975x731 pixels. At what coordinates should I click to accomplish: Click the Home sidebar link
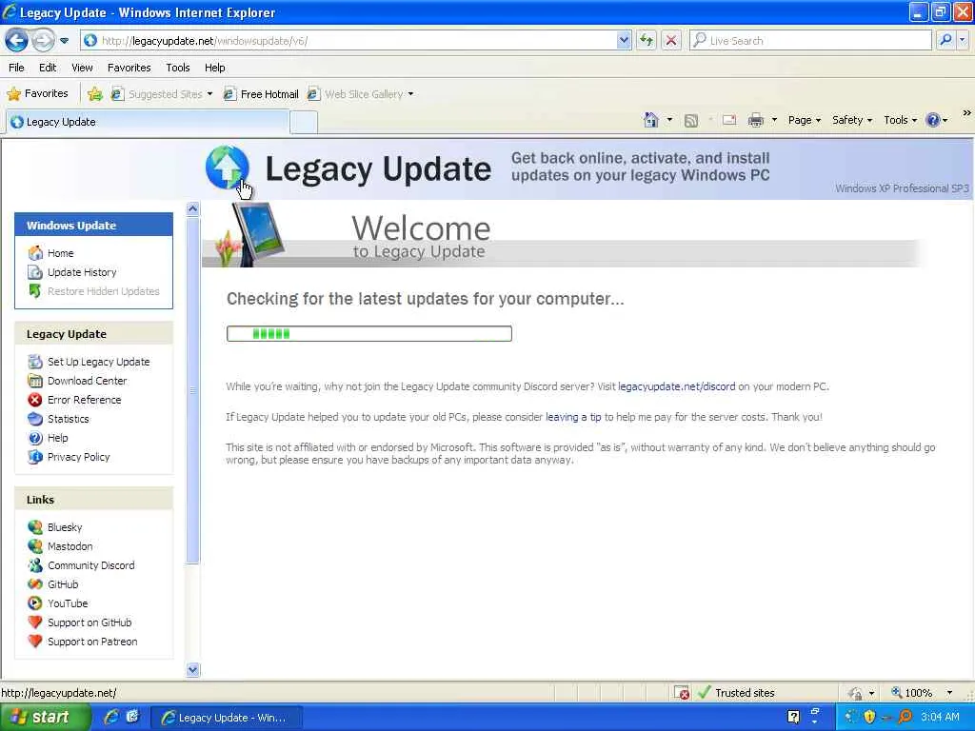click(x=60, y=253)
